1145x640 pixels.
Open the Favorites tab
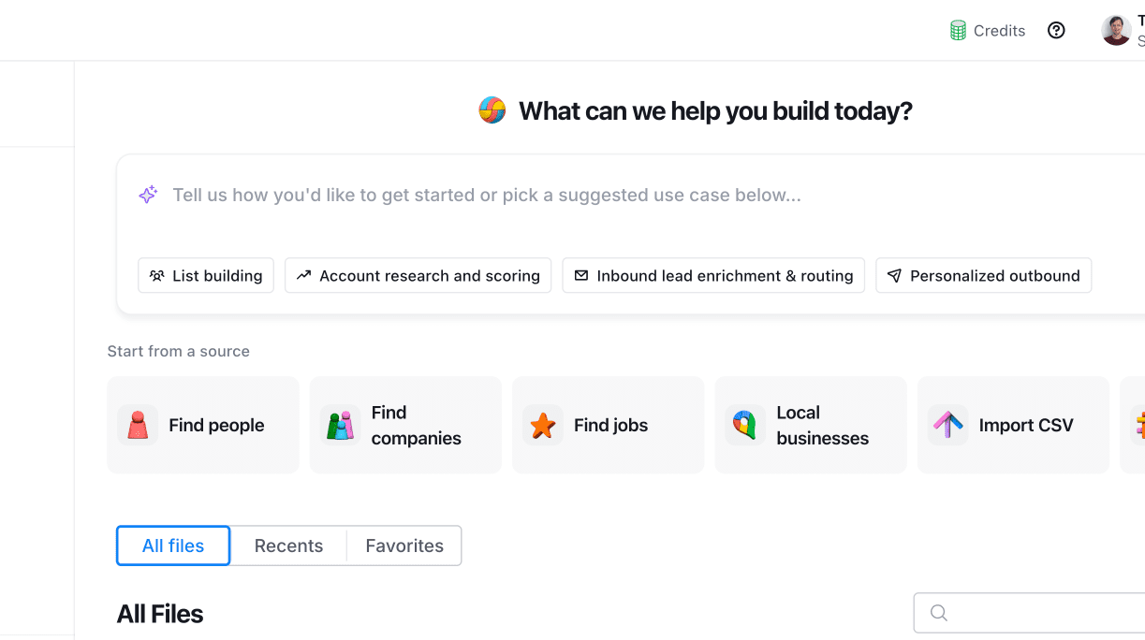point(404,545)
